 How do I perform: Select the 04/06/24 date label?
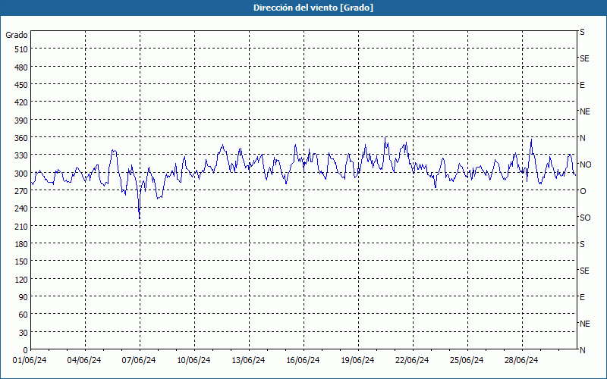[x=84, y=361]
